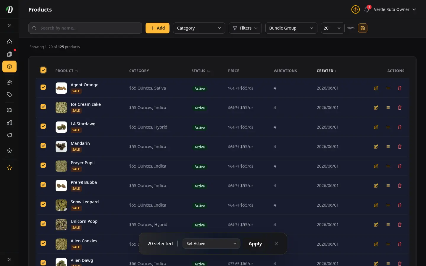Uncheck the Mandarin row checkbox
The image size is (426, 266).
(43, 146)
